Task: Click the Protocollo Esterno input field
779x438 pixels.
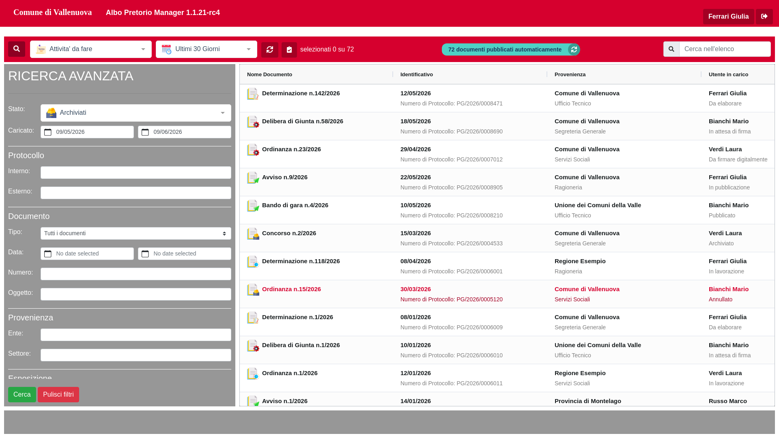Action: (136, 193)
